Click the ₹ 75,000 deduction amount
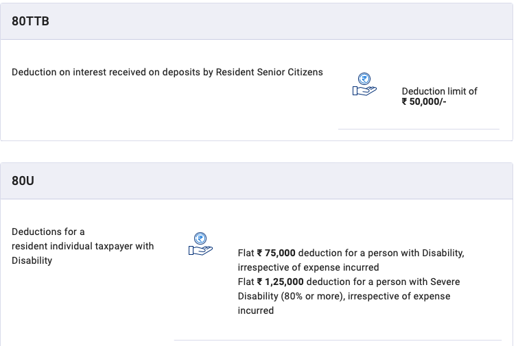This screenshot has width=518, height=346. coord(276,253)
